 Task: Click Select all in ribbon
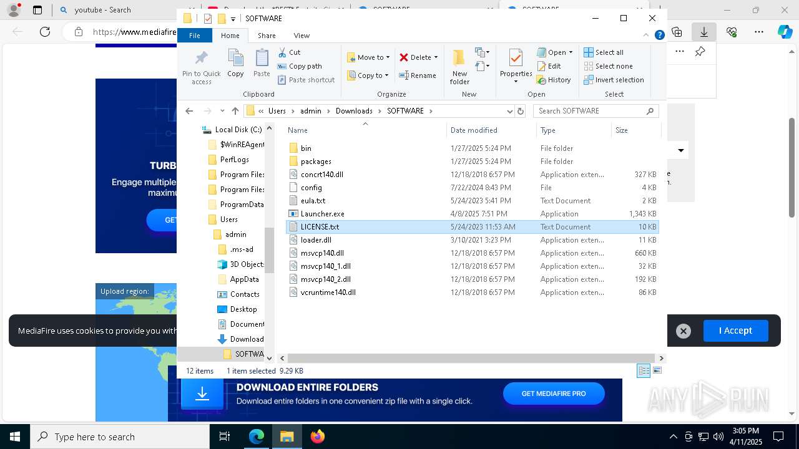coord(604,52)
